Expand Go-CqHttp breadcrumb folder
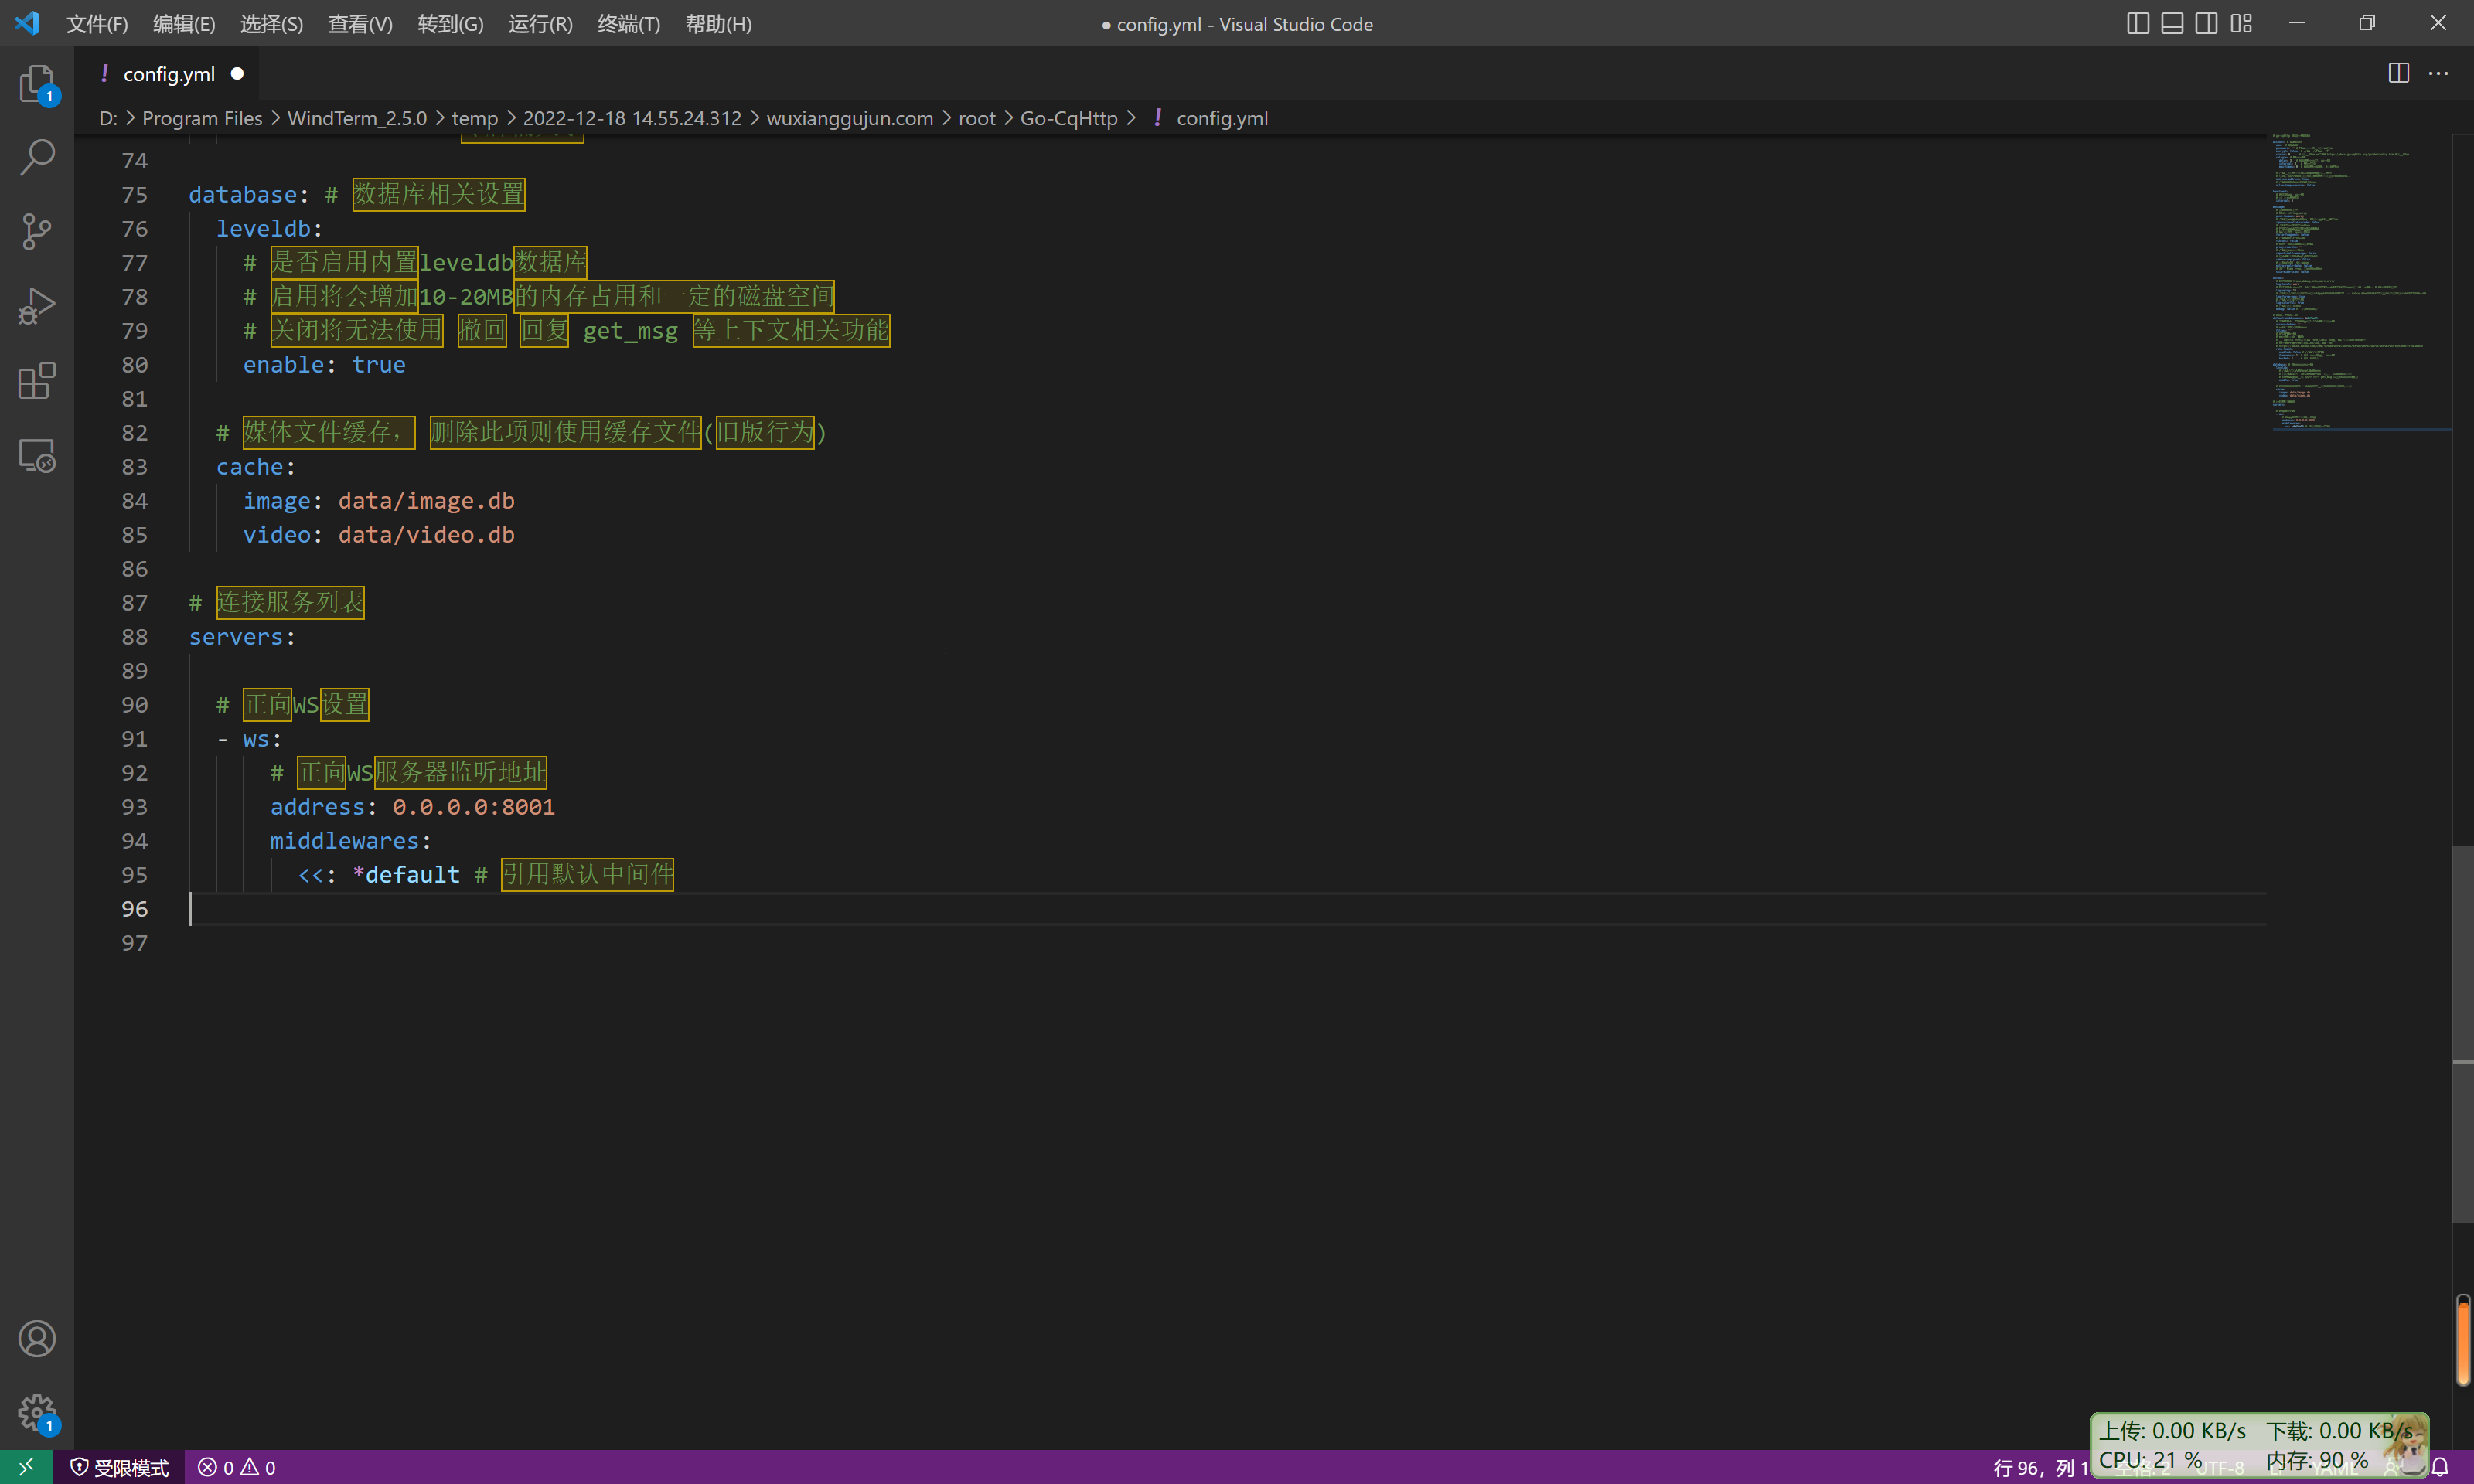Screen dimensions: 2474x1484 point(1068,118)
